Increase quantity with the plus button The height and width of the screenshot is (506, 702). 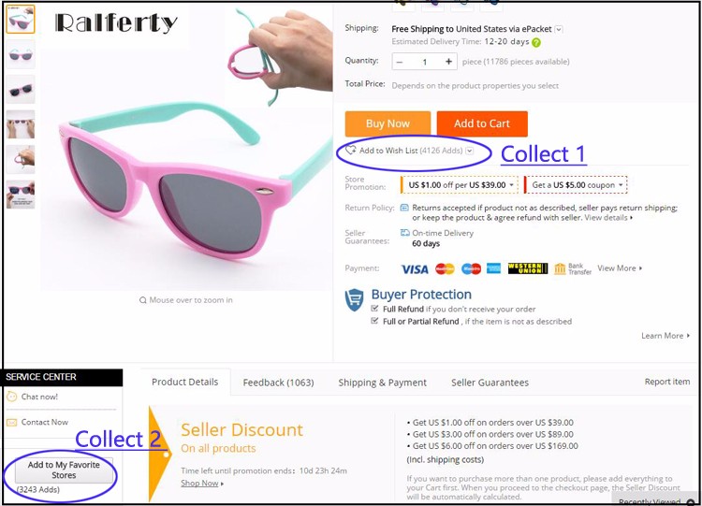pos(448,62)
